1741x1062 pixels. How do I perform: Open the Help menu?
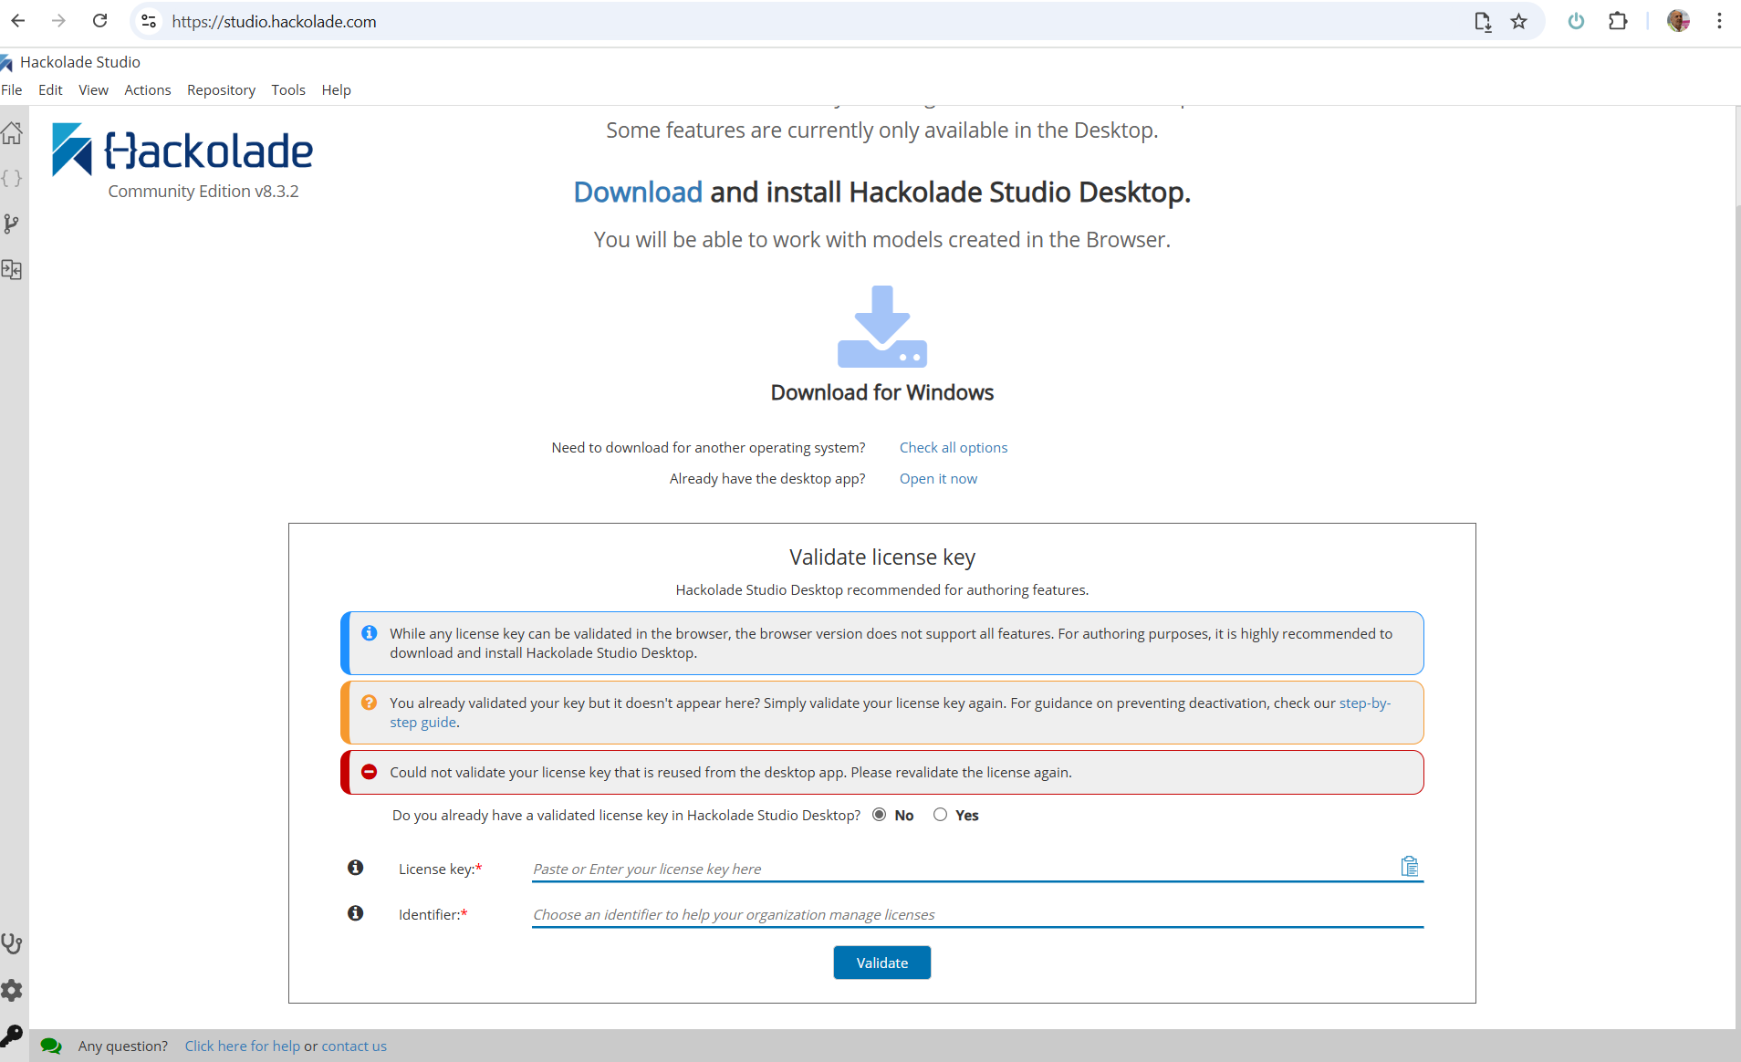coord(336,89)
